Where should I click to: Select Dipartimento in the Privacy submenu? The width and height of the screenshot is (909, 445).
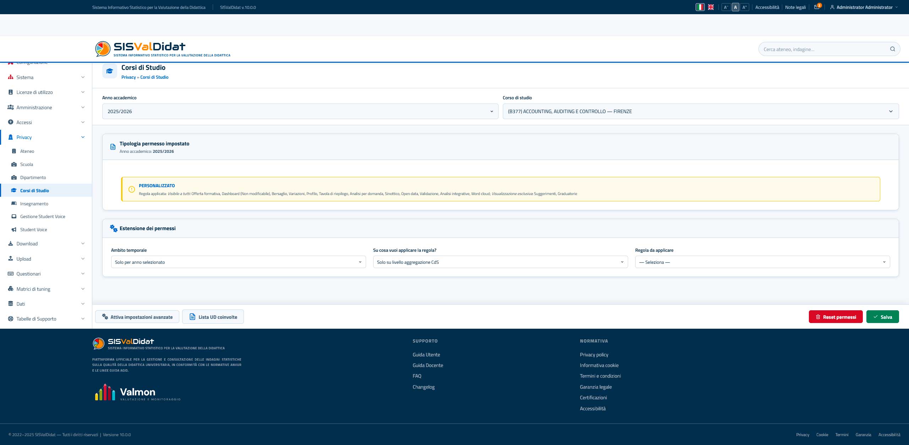pyautogui.click(x=33, y=177)
